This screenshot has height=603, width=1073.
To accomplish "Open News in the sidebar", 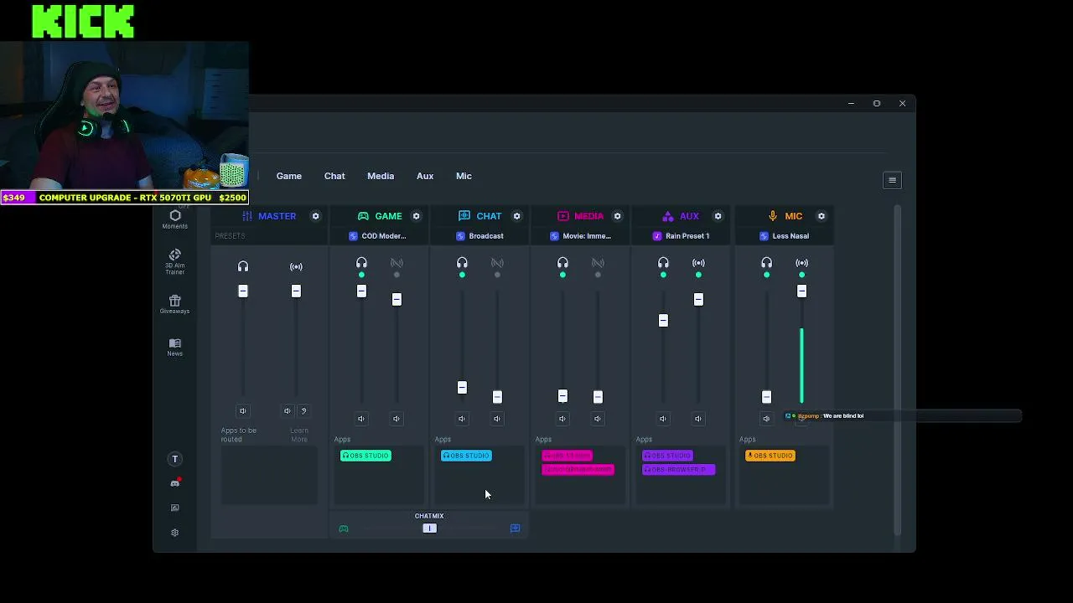I will [175, 347].
